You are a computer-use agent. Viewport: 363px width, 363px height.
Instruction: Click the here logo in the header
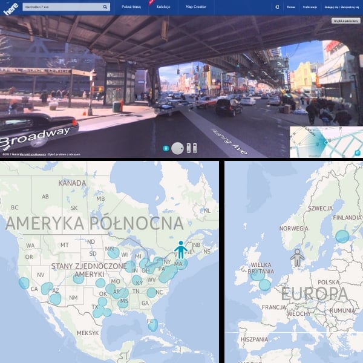[11, 8]
